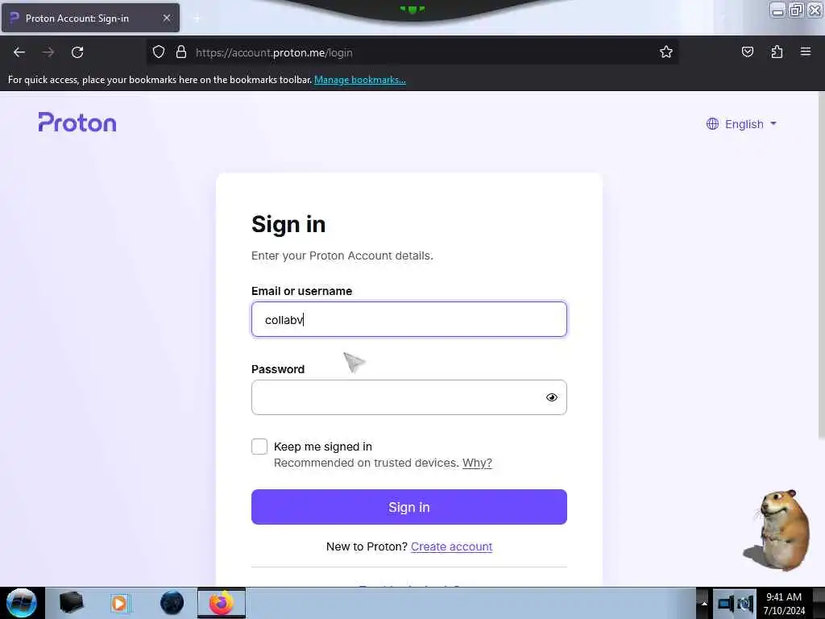Click the Why? link

tap(477, 463)
